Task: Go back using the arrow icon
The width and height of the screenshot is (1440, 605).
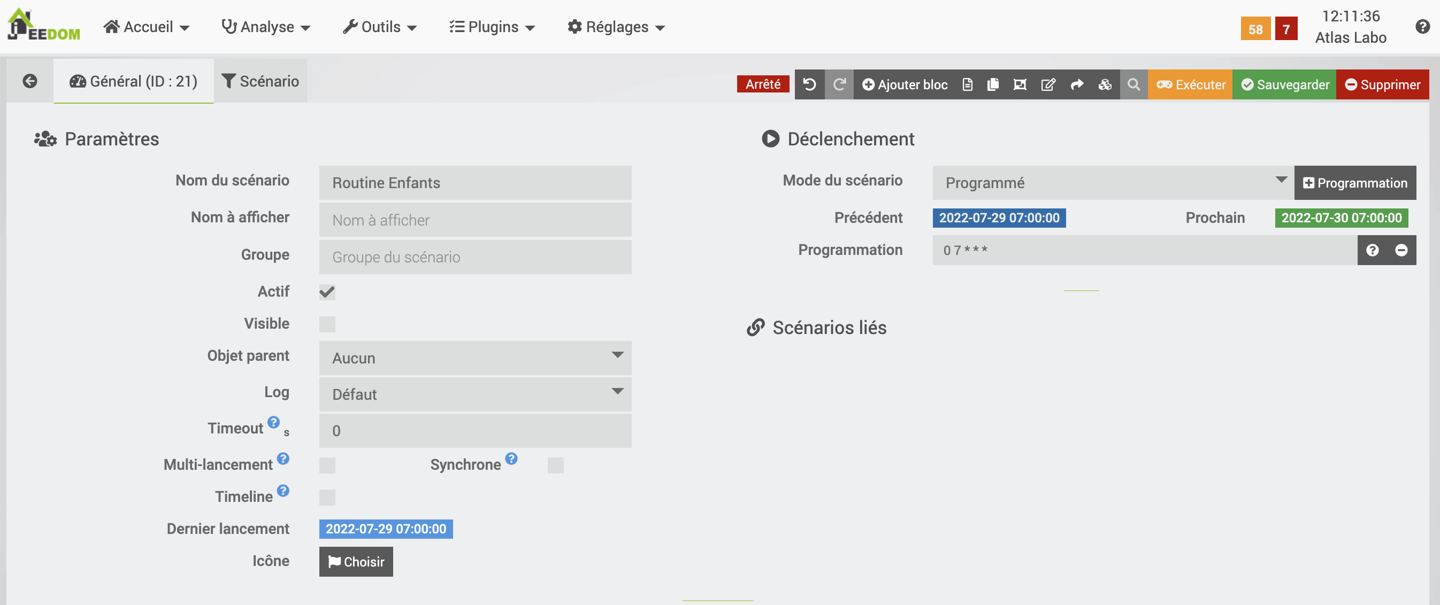Action: [30, 81]
